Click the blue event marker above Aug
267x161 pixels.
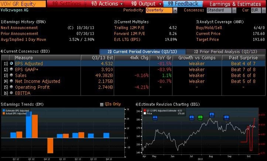tap(212, 115)
